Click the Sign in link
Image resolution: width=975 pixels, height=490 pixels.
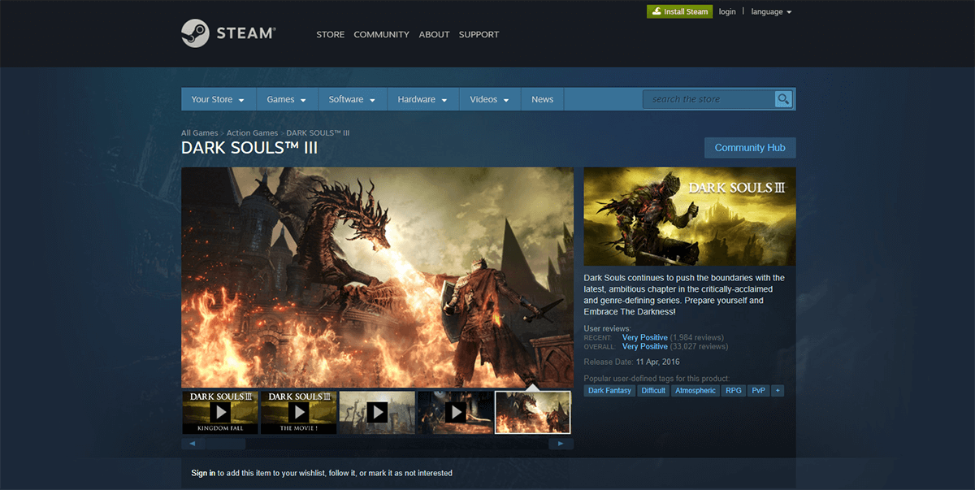coord(203,473)
